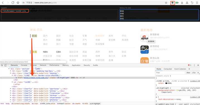The image size is (200, 105).
Task: Open the highlighted 新闻 category link
Action: [34, 36]
